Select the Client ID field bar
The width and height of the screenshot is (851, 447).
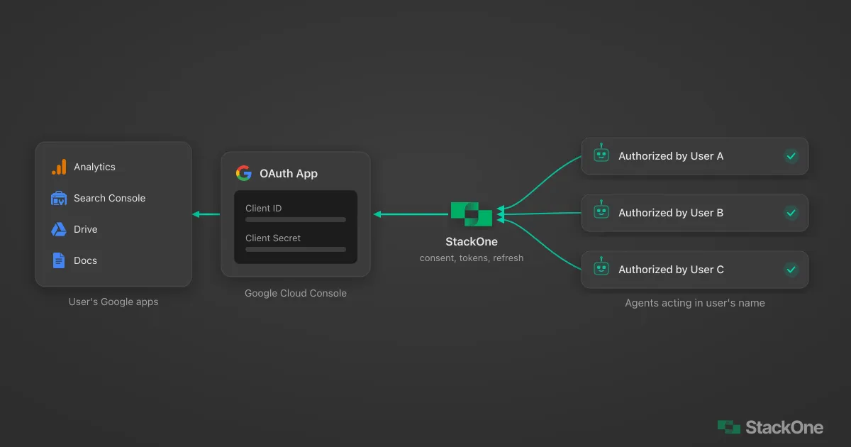pos(296,220)
